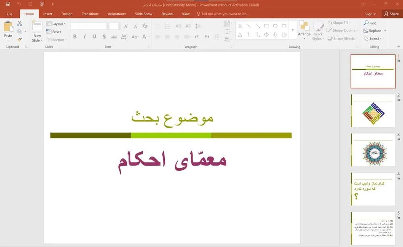
Task: Select the Oval shape in gallery
Action: (x=275, y=26)
